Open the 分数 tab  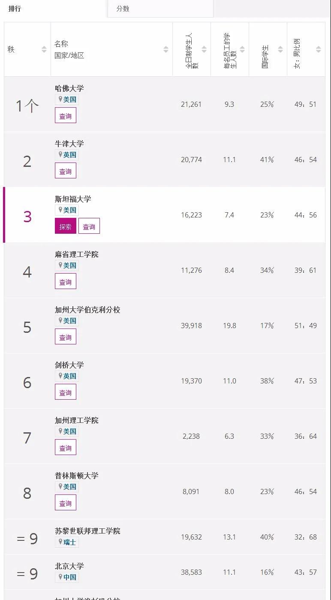point(123,9)
